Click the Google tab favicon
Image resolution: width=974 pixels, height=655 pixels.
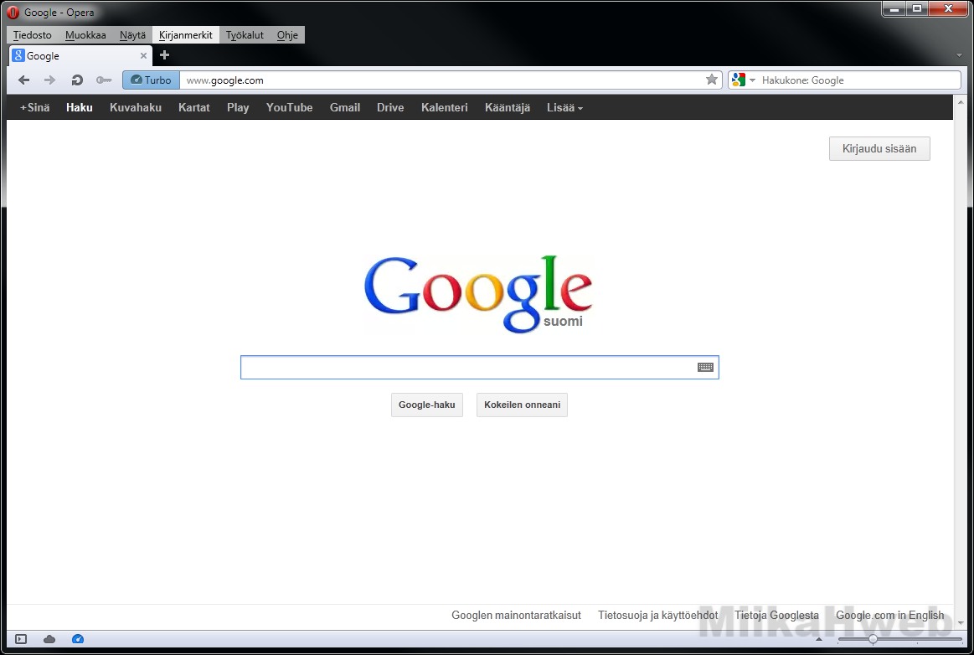point(18,55)
